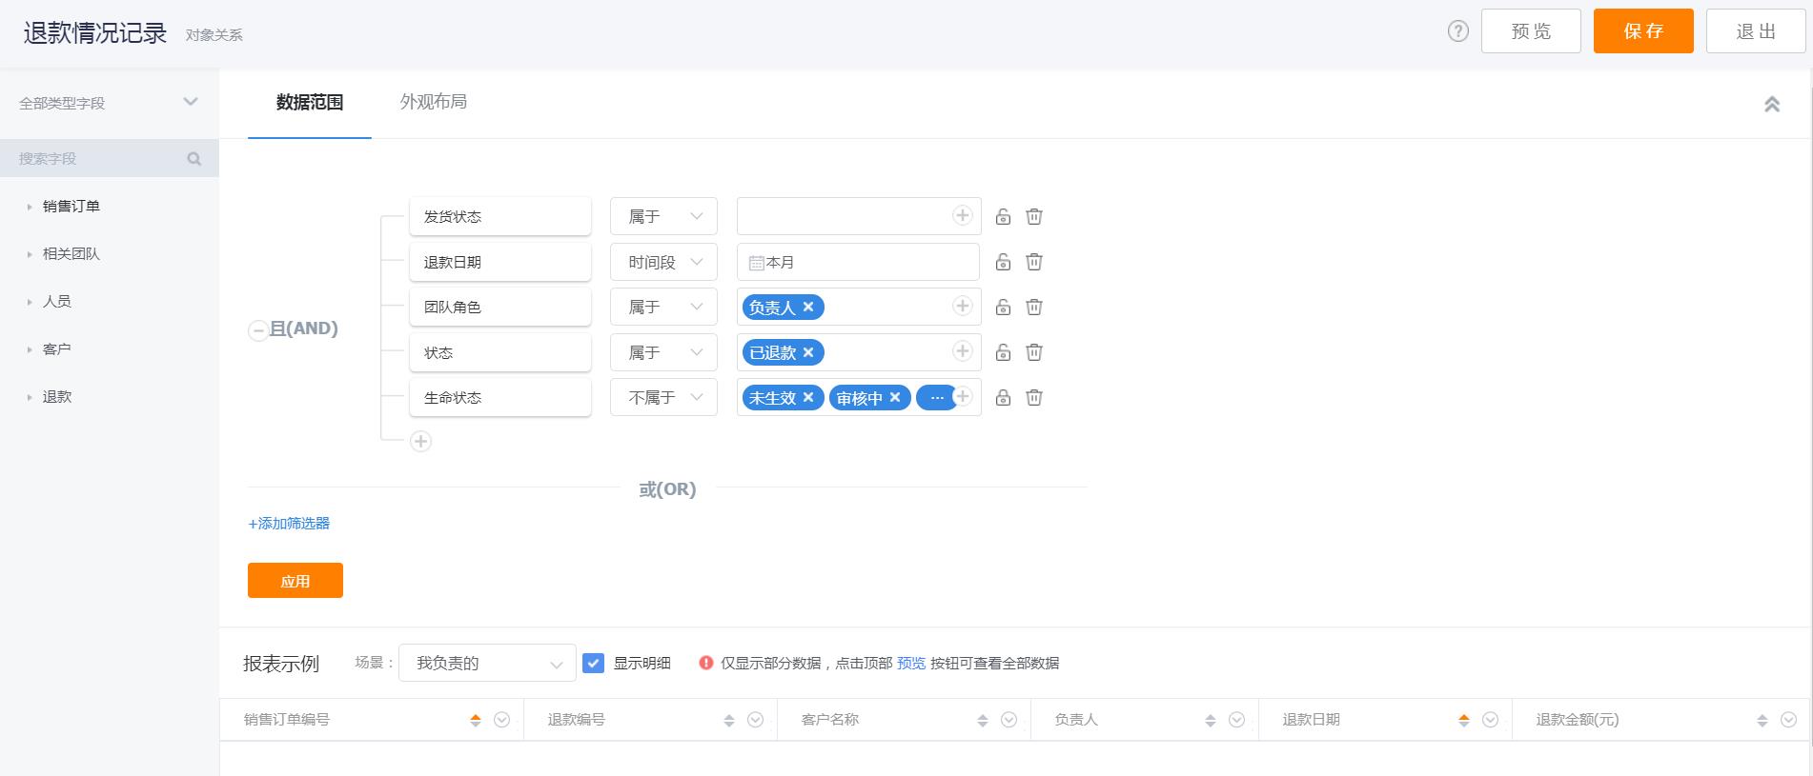Image resolution: width=1813 pixels, height=776 pixels.
Task: Delete the 发货状态 filter row
Action: (x=1034, y=217)
